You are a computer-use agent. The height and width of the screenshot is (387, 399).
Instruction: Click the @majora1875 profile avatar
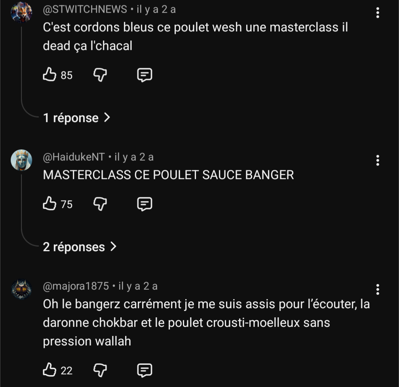tap(21, 289)
